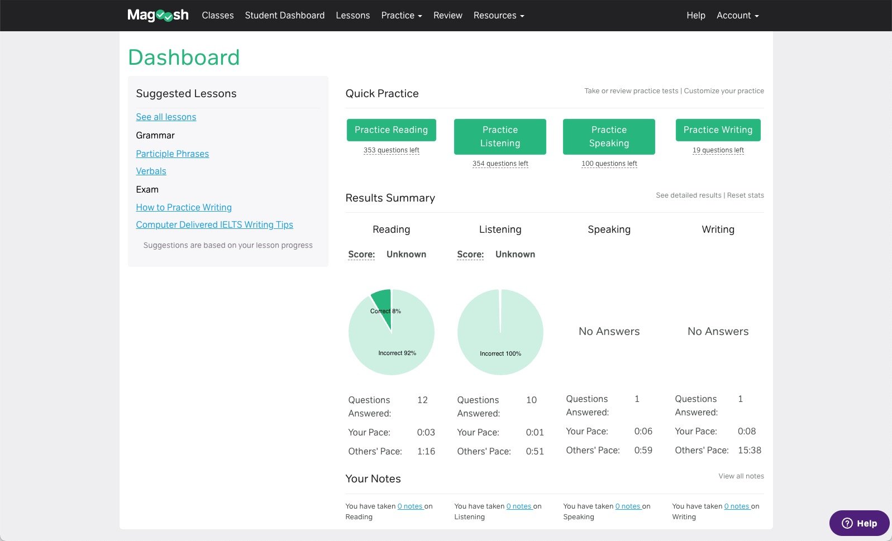Launch Practice Writing
The image size is (892, 541).
click(717, 130)
